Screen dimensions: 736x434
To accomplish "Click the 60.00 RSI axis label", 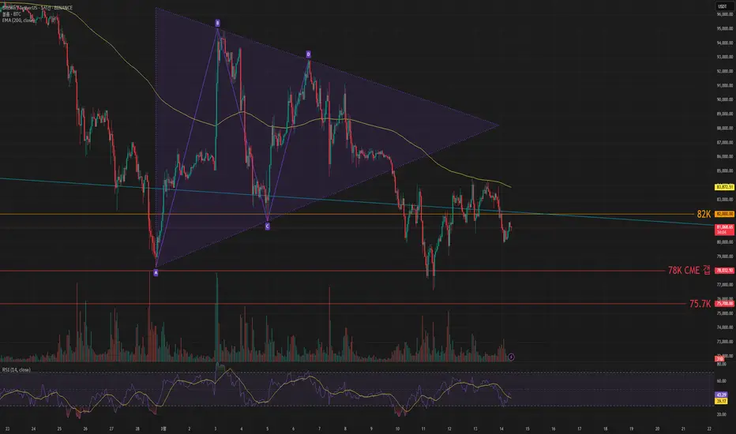I will click(x=722, y=381).
